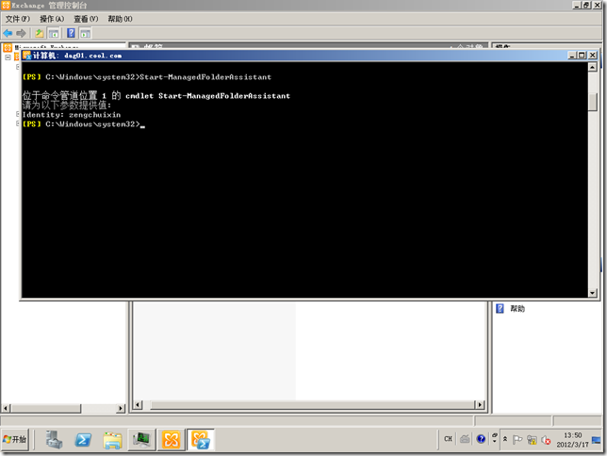Click the up-one-level folder toolbar icon
The height and width of the screenshot is (456, 607).
click(40, 33)
